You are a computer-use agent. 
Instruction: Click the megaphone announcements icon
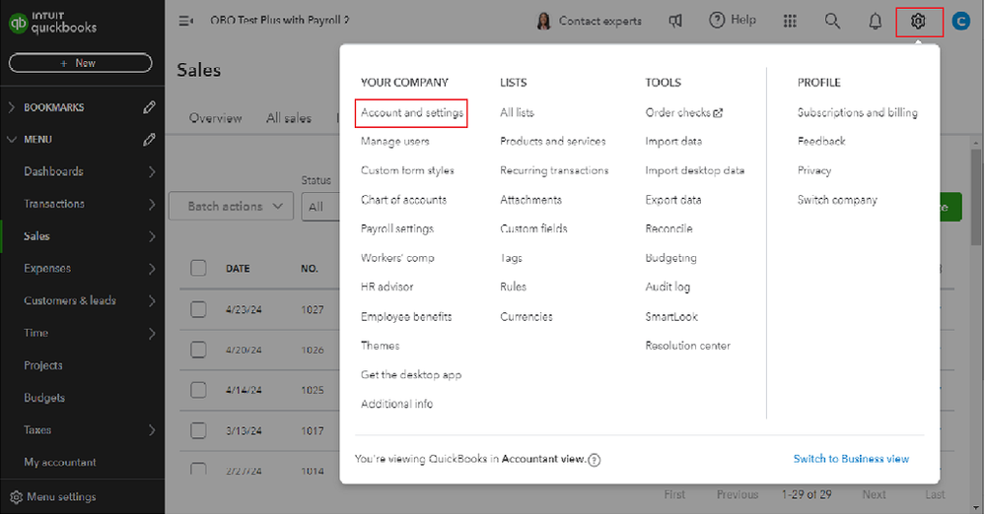point(675,21)
